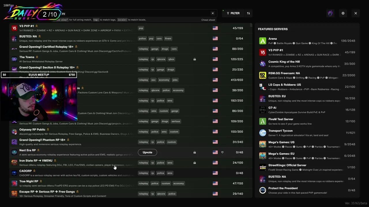Click the jobs tag in the server list

[x=175, y=80]
